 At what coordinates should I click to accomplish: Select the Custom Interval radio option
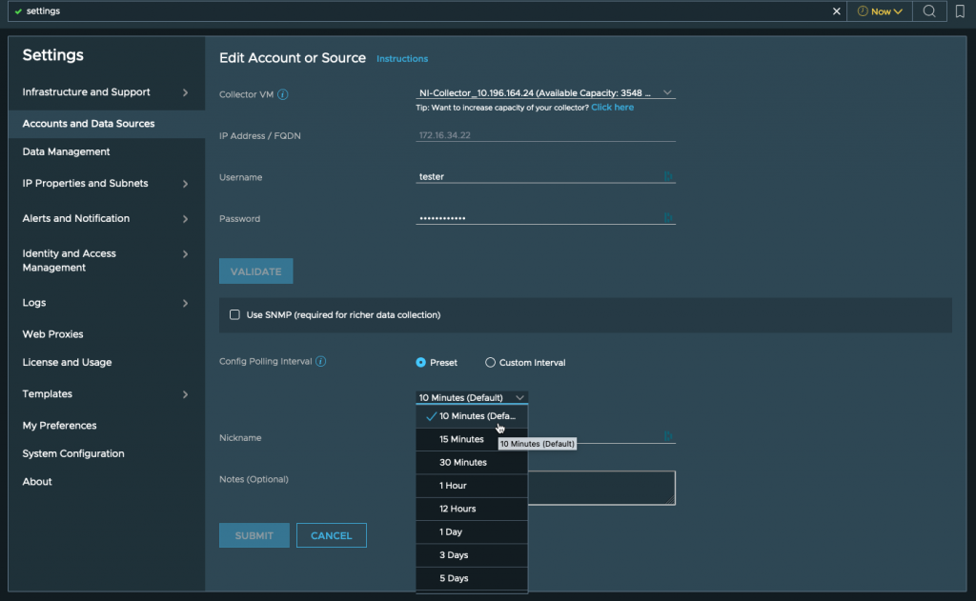(491, 363)
